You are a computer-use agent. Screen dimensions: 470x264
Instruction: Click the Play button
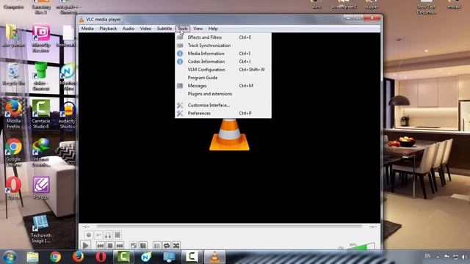(85, 246)
